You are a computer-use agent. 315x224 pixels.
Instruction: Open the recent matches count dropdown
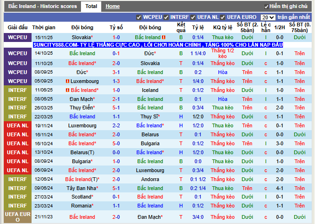pos(268,17)
